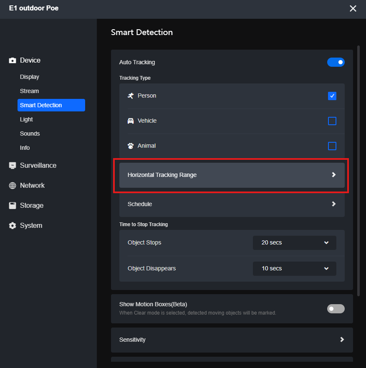Click the Surveillance monitor icon
This screenshot has height=368, width=366.
[13, 166]
